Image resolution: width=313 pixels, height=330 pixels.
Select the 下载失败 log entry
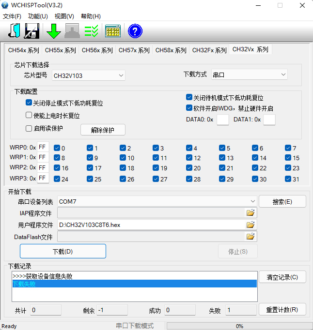coord(135,284)
